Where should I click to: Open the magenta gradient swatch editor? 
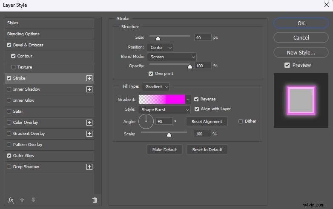(162, 99)
